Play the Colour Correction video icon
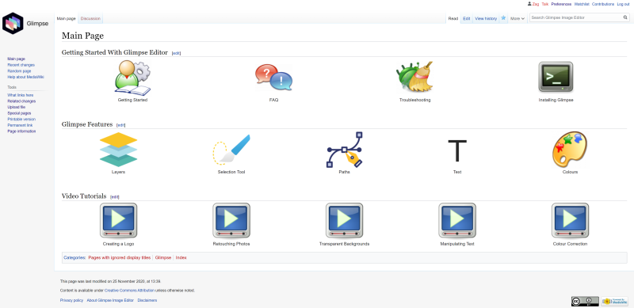Screen dimensions: 634x308 570,221
